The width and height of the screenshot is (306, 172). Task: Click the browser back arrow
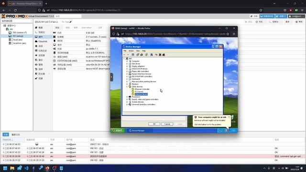(x=4, y=10)
